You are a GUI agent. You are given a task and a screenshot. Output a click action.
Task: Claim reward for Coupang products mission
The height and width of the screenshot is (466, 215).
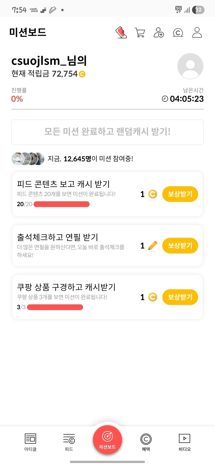[180, 297]
